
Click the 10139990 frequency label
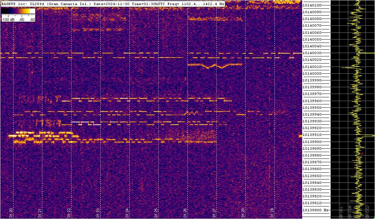point(312,80)
